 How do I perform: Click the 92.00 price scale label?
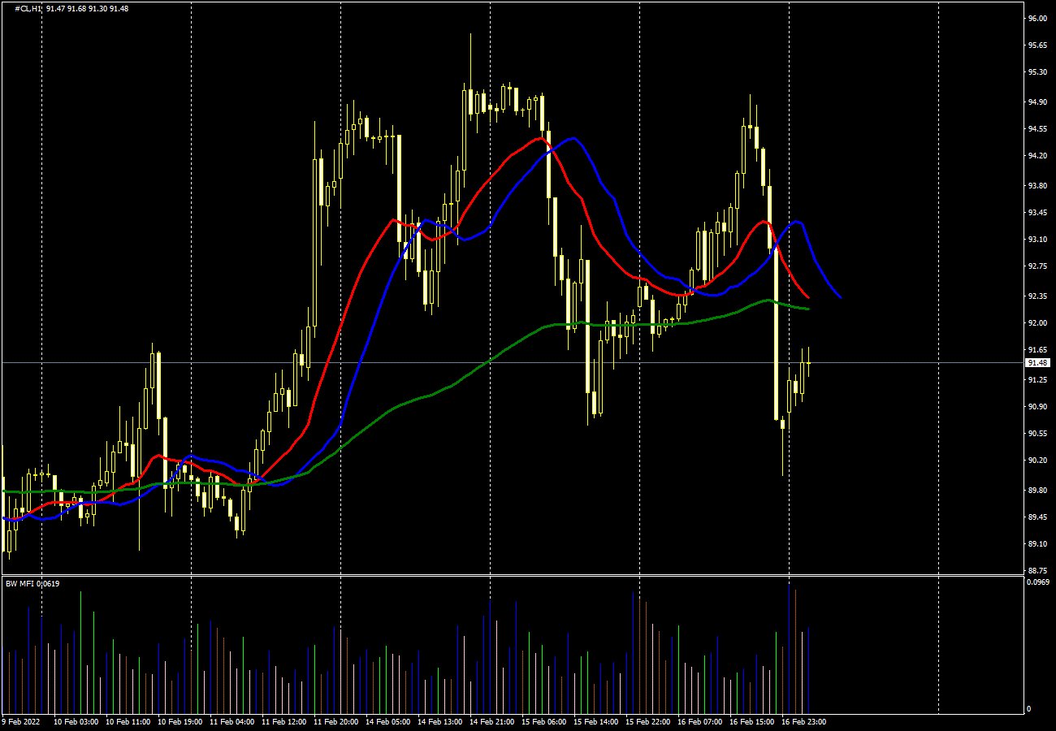(1037, 323)
